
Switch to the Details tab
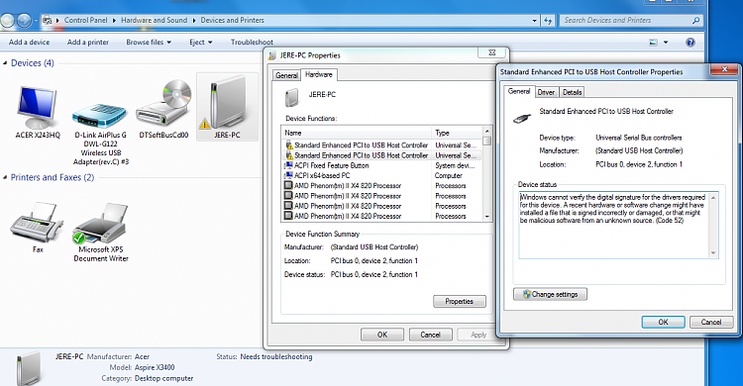(x=572, y=92)
